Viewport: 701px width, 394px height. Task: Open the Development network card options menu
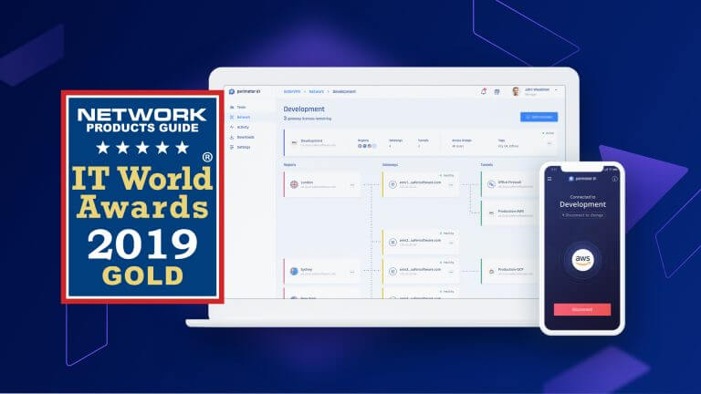549,143
